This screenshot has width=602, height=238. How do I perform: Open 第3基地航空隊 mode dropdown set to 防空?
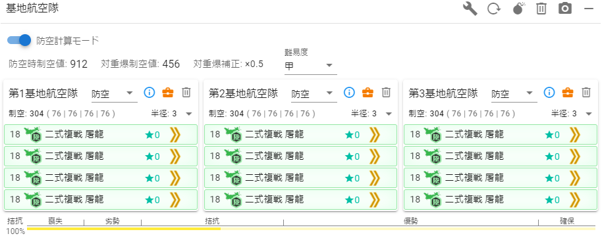tap(514, 93)
